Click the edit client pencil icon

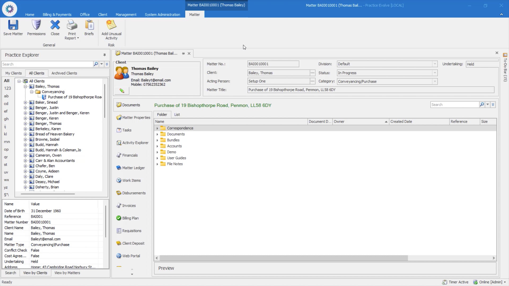[x=122, y=91]
